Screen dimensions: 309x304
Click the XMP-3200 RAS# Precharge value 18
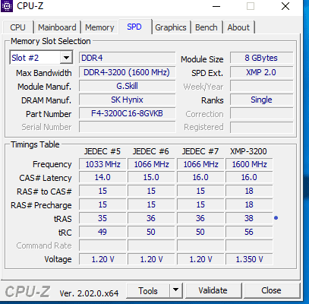tap(249, 204)
